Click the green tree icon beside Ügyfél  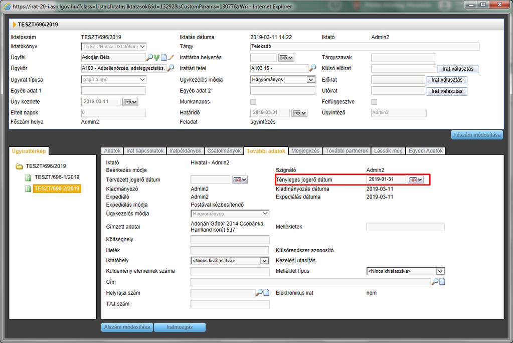[157, 58]
